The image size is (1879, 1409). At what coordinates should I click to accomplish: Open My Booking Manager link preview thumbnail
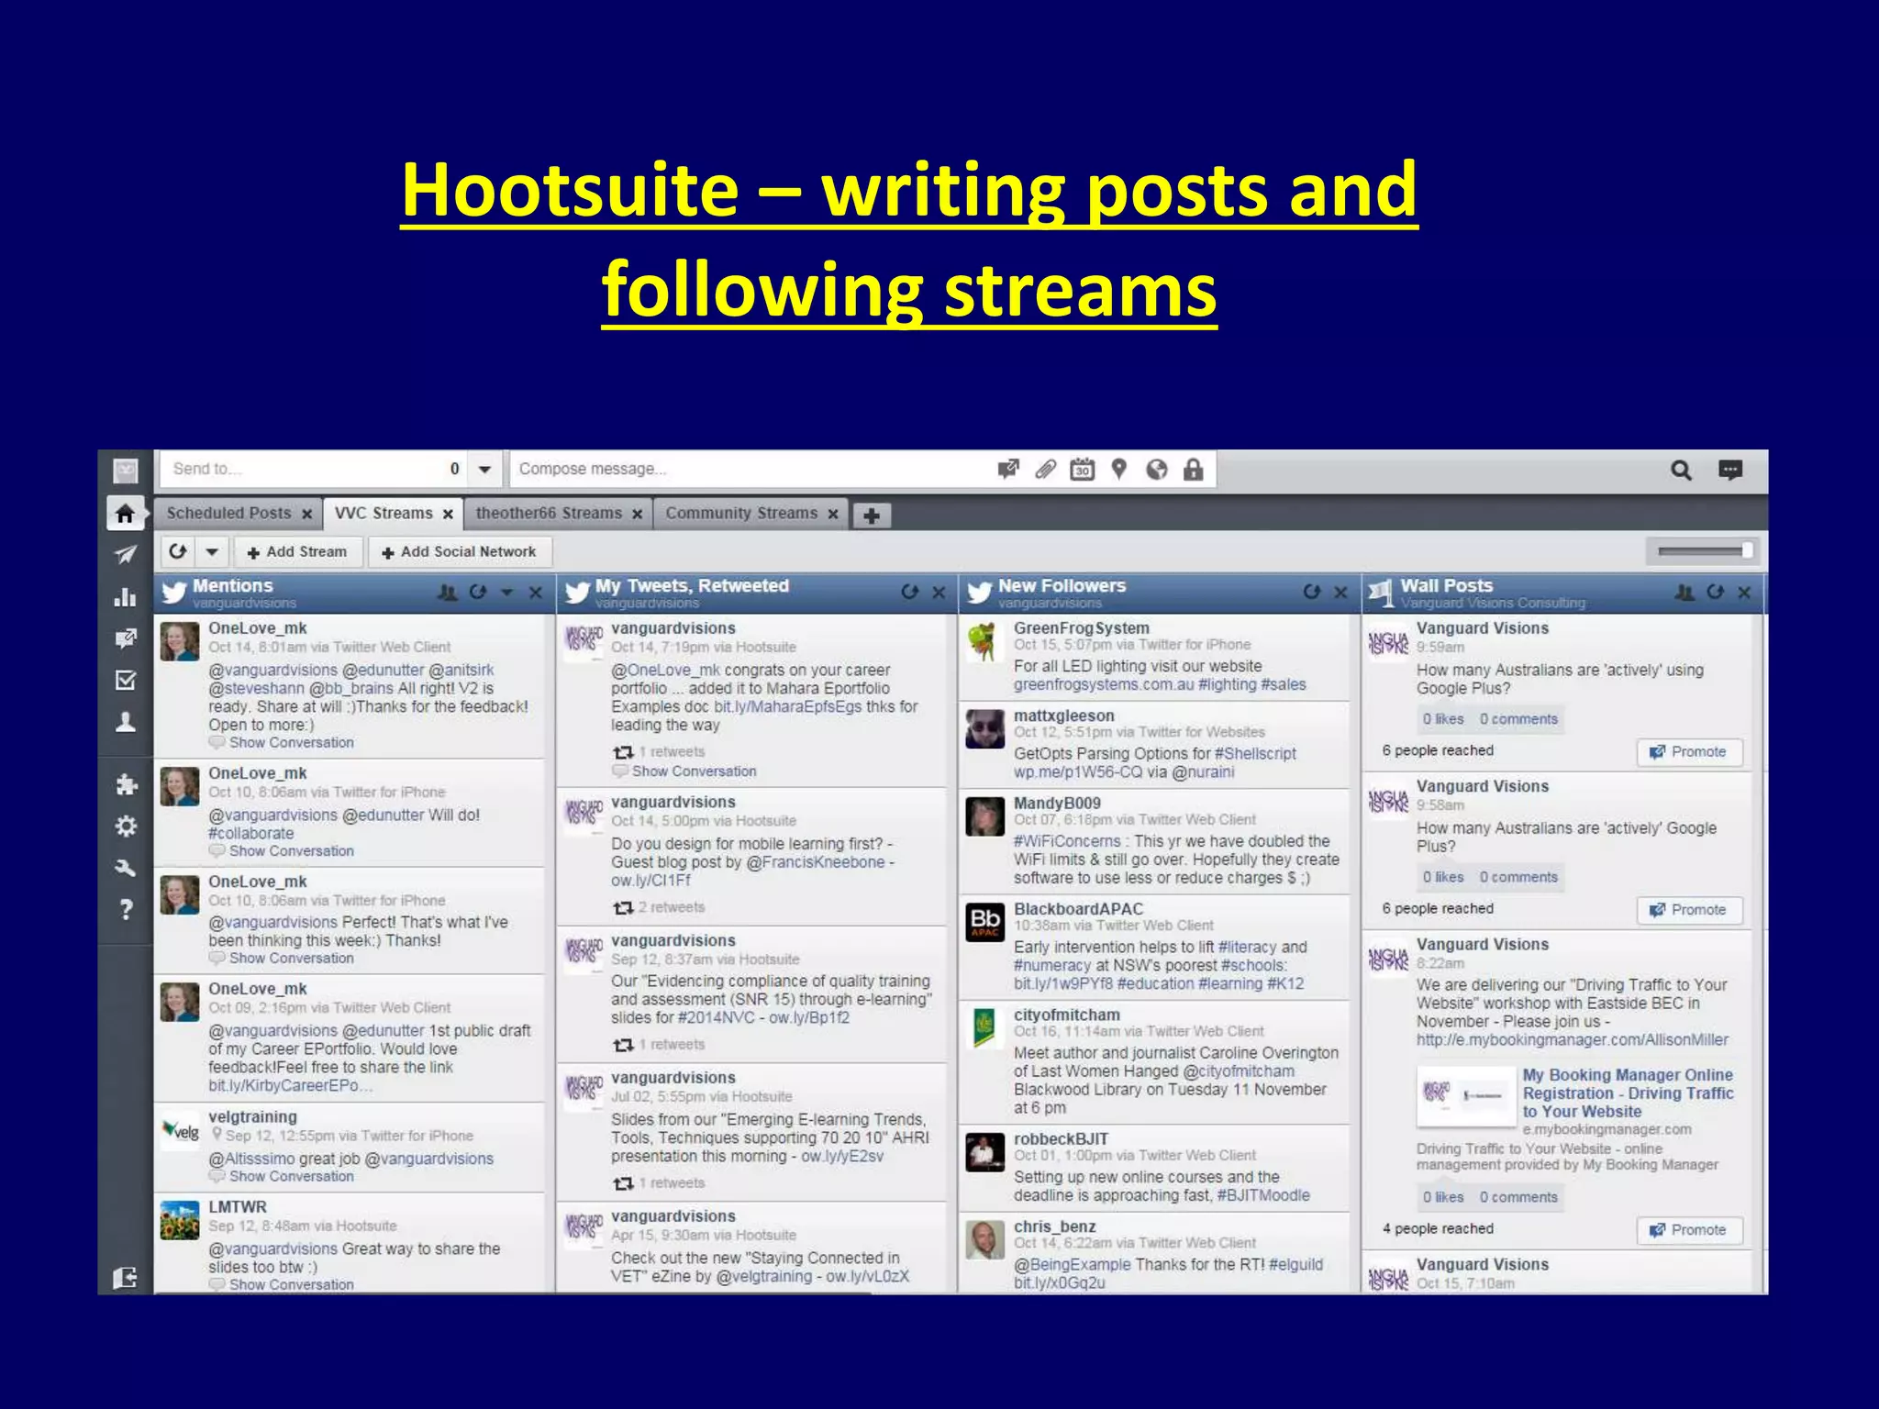coord(1466,1096)
